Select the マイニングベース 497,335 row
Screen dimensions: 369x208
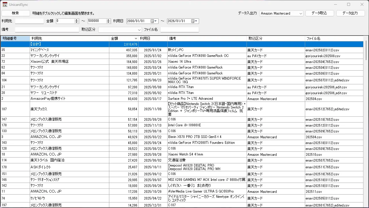[x=69, y=50]
